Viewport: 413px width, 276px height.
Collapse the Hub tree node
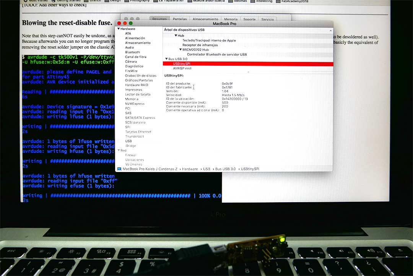coord(176,36)
